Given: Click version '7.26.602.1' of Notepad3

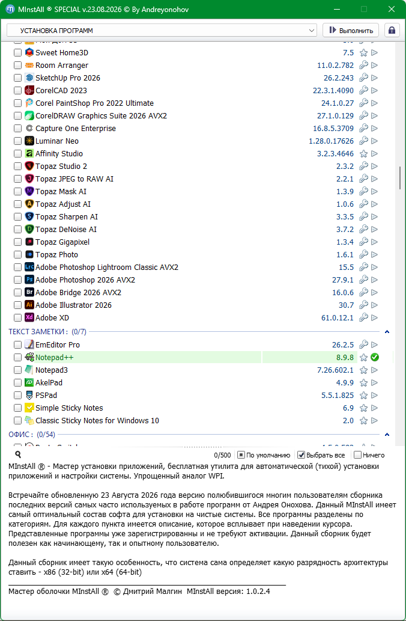Looking at the screenshot, I should pyautogui.click(x=336, y=370).
